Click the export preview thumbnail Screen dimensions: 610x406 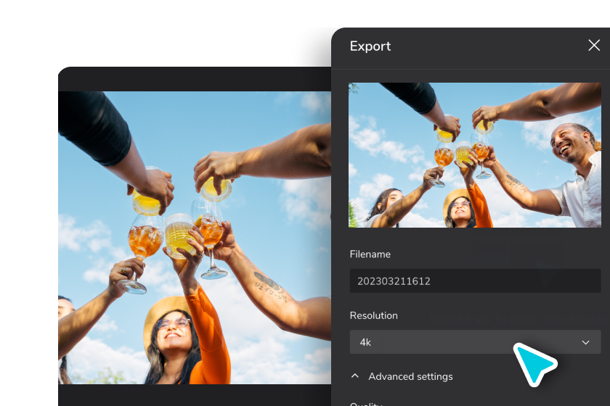[x=475, y=155]
